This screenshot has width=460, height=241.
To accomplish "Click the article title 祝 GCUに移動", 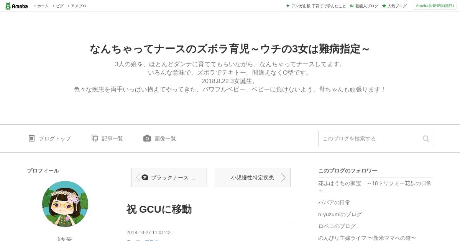I will point(159,209).
